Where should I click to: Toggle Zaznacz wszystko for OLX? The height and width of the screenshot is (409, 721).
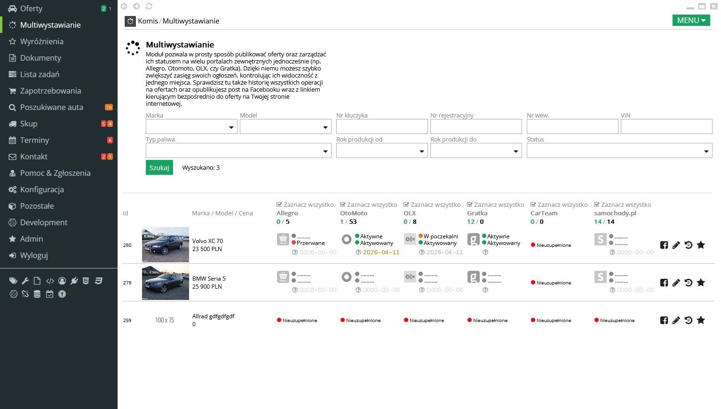pyautogui.click(x=432, y=204)
